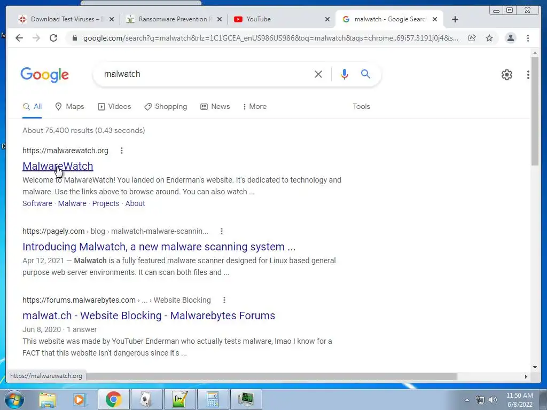Select the Shopping search tab

166,106
